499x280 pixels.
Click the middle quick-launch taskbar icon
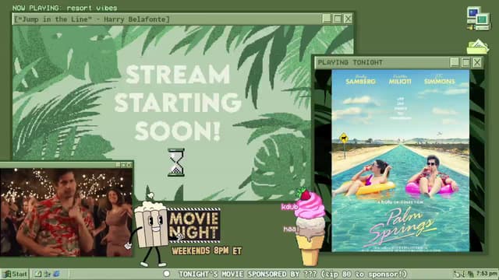pyautogui.click(x=47, y=273)
